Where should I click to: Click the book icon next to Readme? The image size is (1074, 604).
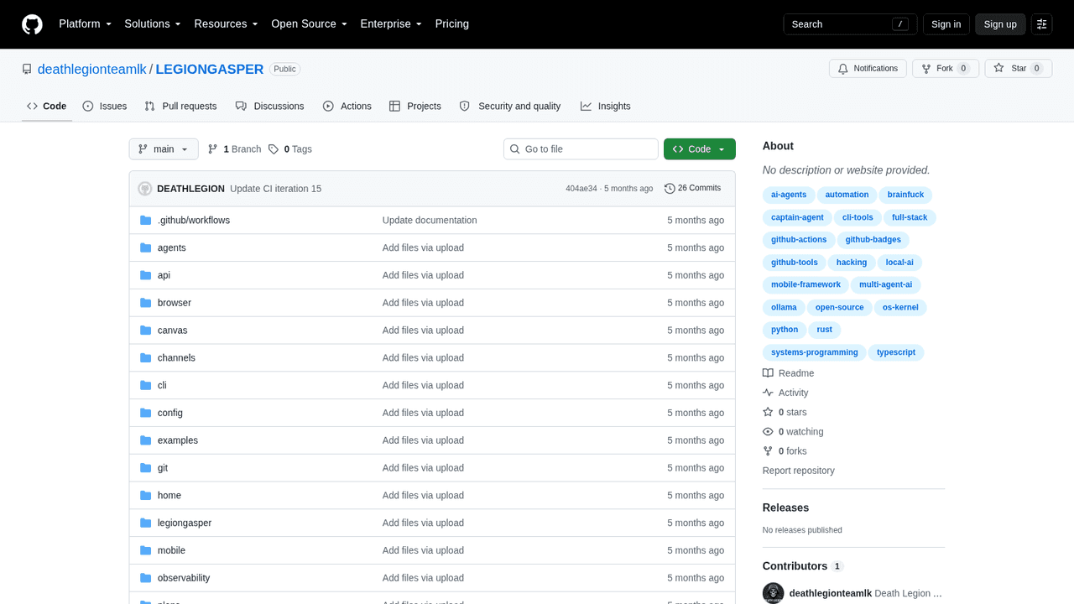tap(768, 373)
